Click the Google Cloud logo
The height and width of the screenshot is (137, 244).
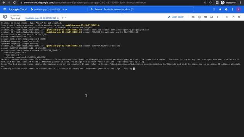(18, 10)
